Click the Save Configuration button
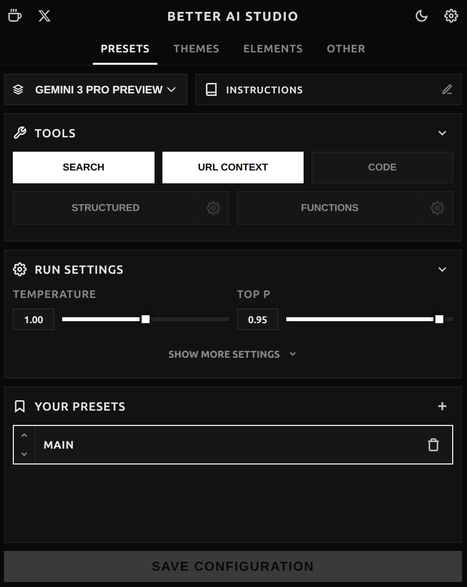 233,566
